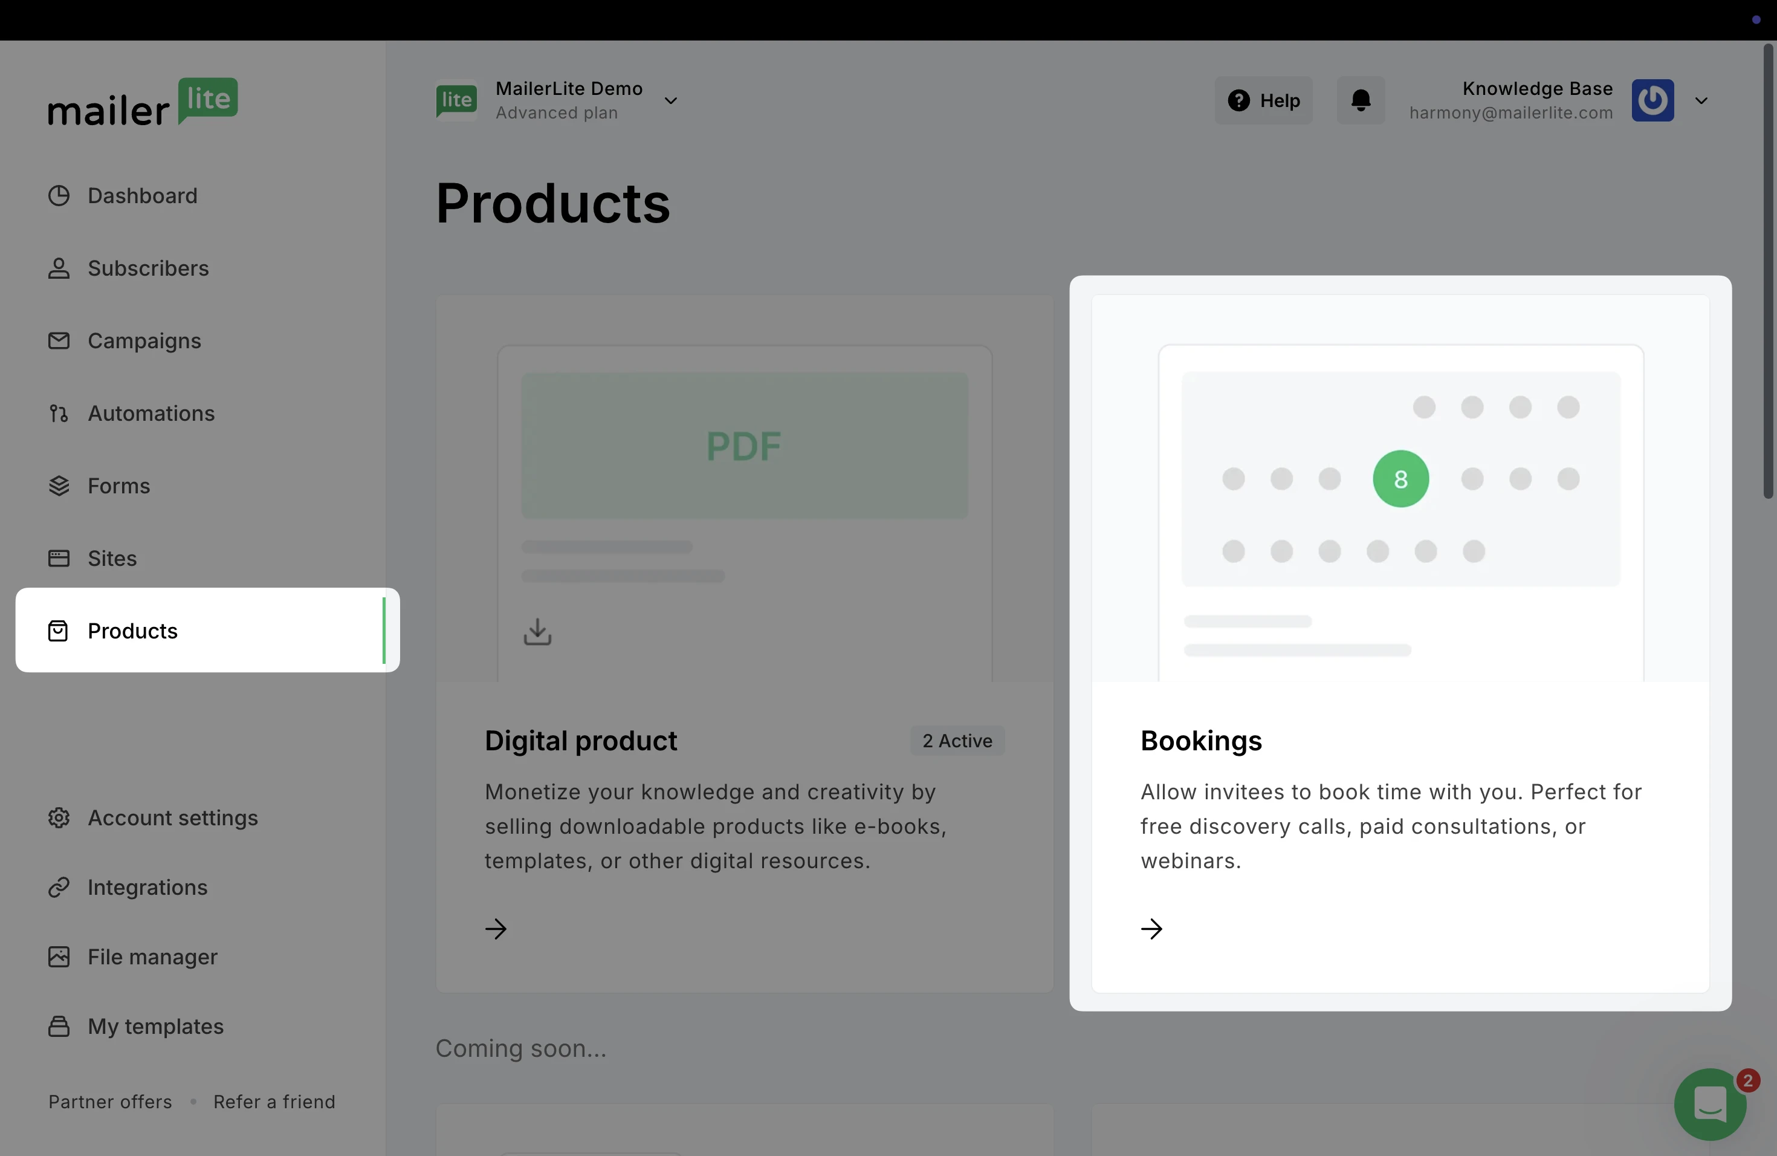Click the mailerlite logo

tap(143, 102)
